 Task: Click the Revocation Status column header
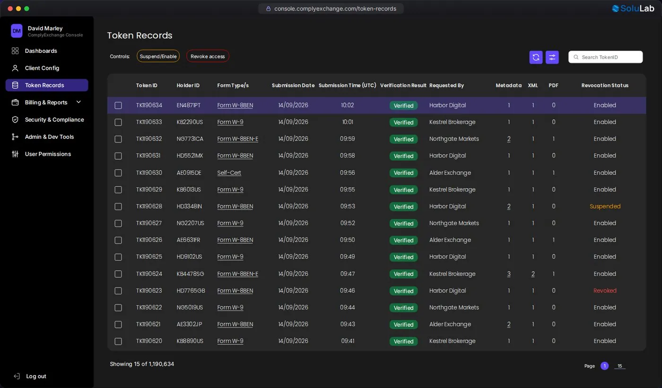point(605,85)
